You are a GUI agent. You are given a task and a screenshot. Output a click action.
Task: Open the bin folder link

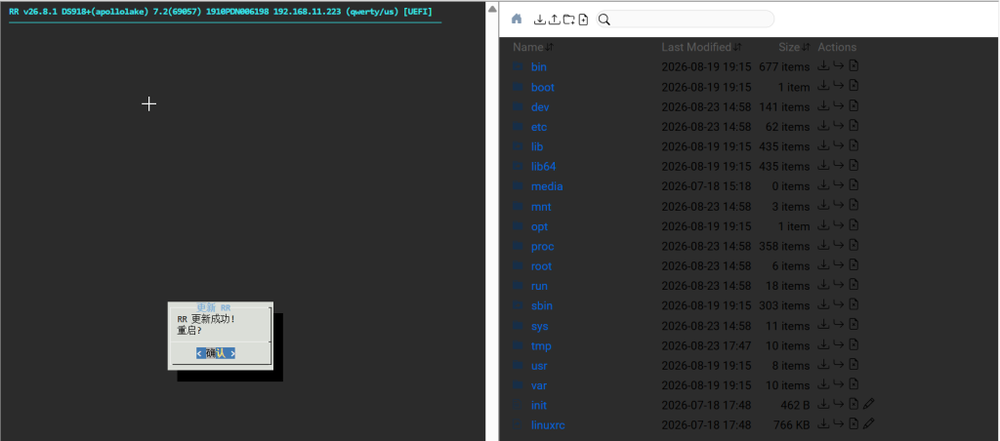click(x=539, y=67)
